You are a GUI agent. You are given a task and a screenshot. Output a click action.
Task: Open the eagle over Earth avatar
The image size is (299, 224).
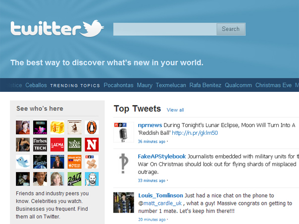(x=40, y=162)
